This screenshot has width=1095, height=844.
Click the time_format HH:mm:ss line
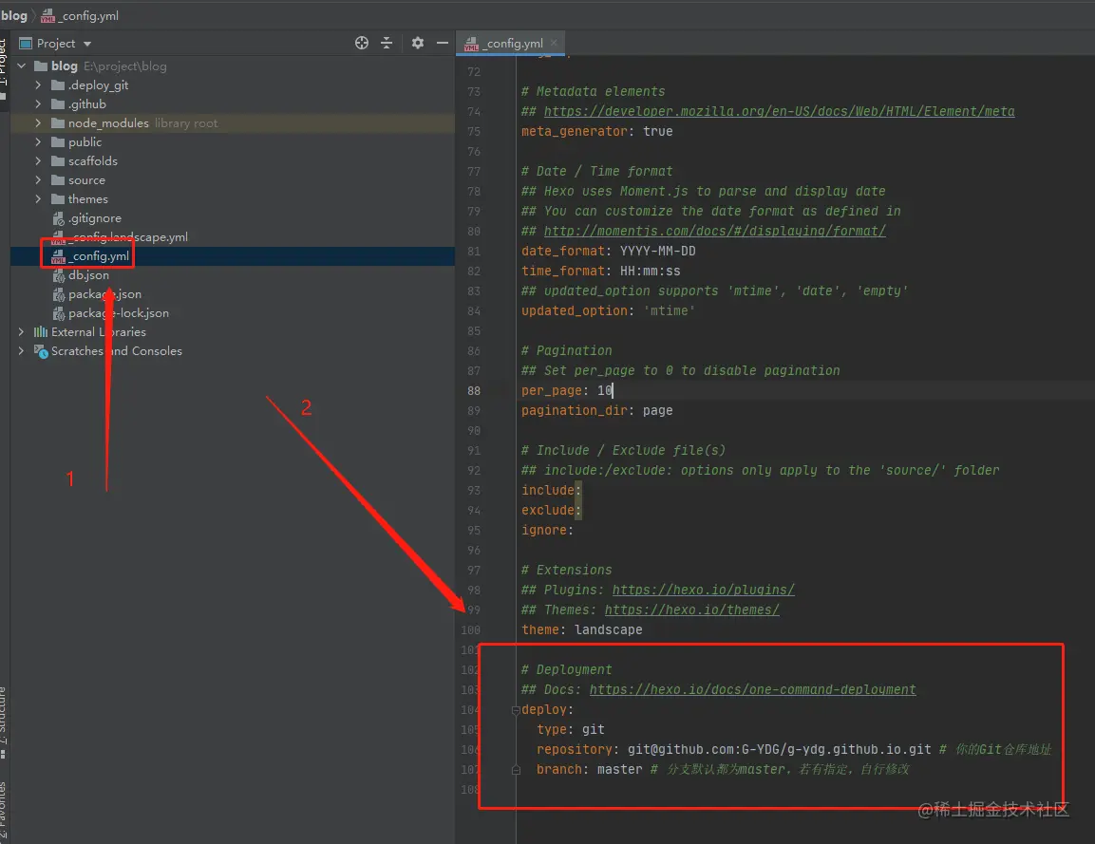coord(600,271)
